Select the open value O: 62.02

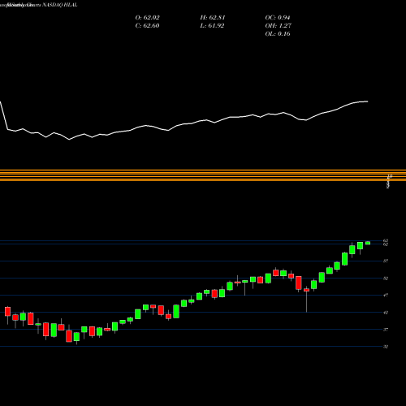147,18
